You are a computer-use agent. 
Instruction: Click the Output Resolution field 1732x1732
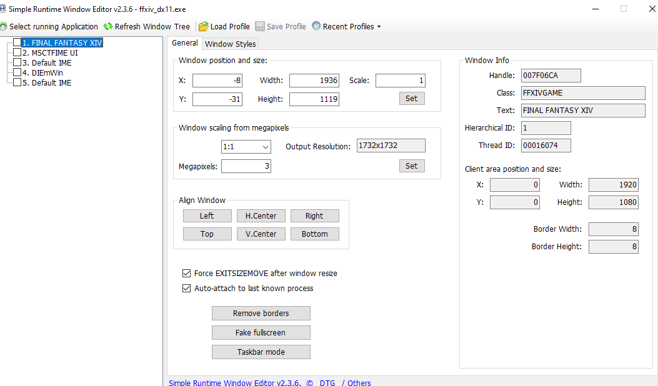391,146
